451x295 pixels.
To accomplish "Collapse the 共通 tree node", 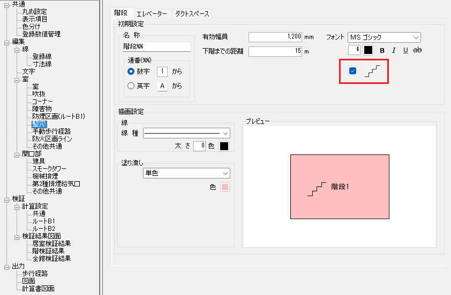I will click(6, 5).
